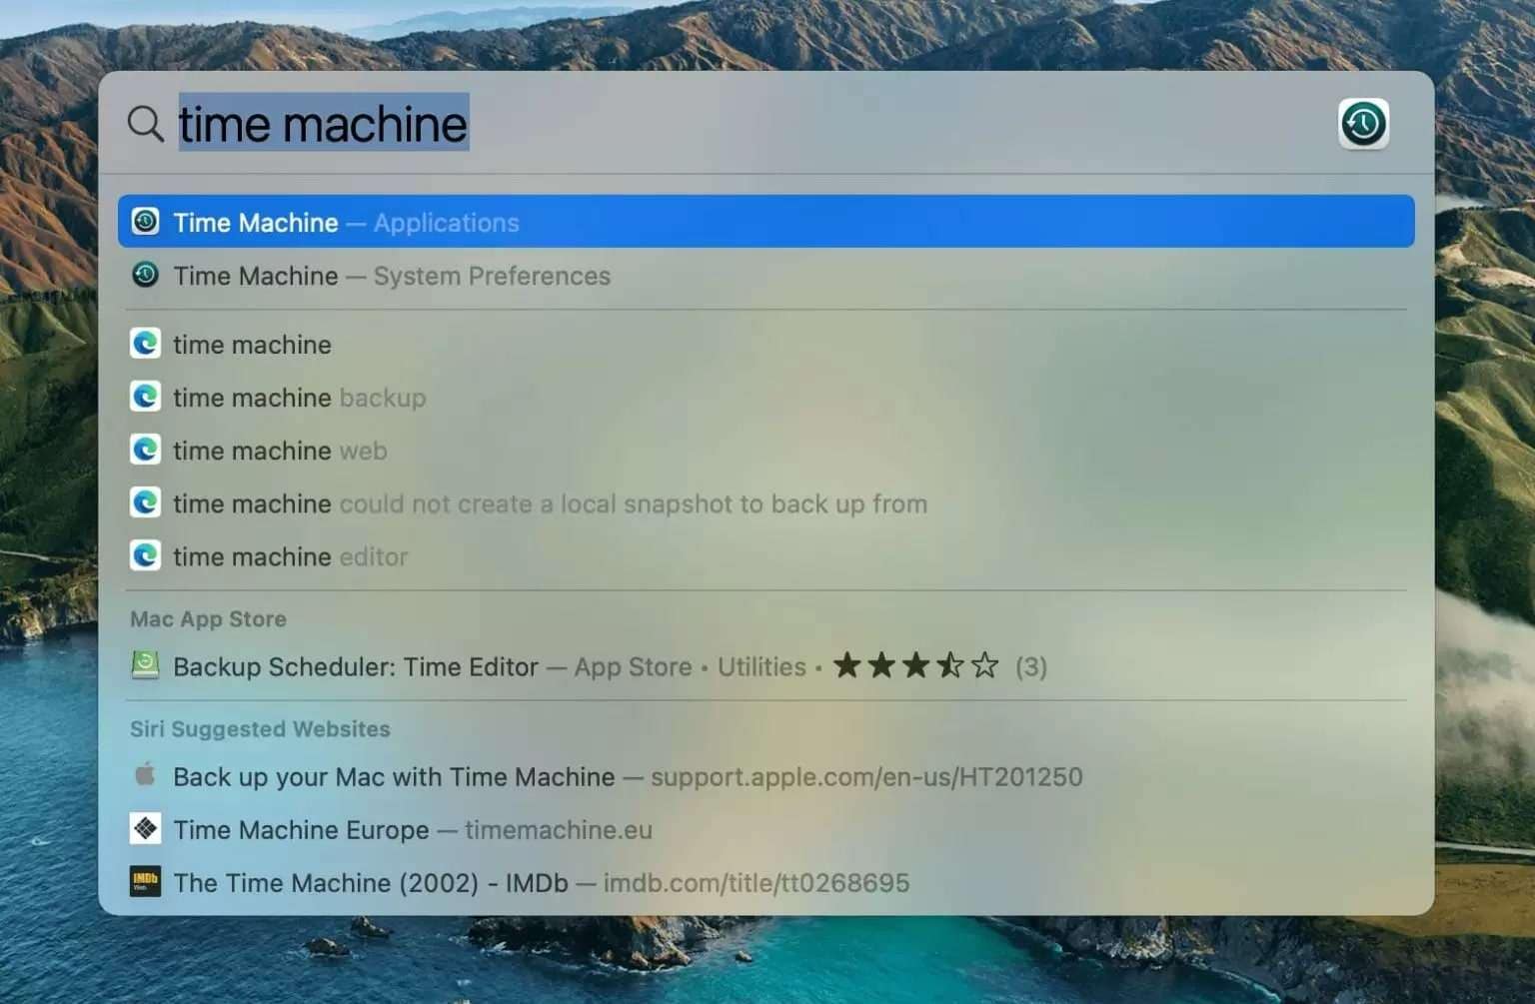Click the Edge icon beside plain 'time machine' suggestion
Viewport: 1535px width, 1004px height.
[145, 344]
